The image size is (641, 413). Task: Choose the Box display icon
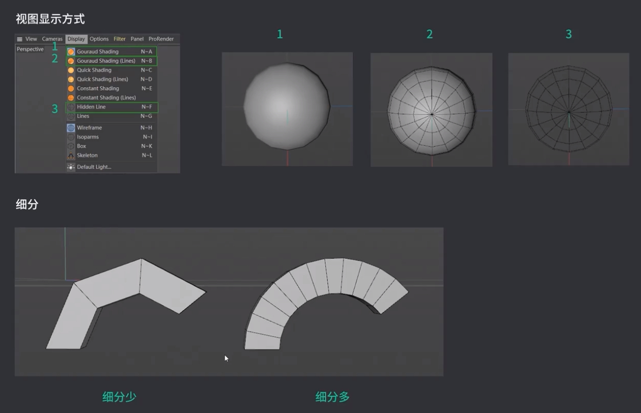(x=71, y=146)
